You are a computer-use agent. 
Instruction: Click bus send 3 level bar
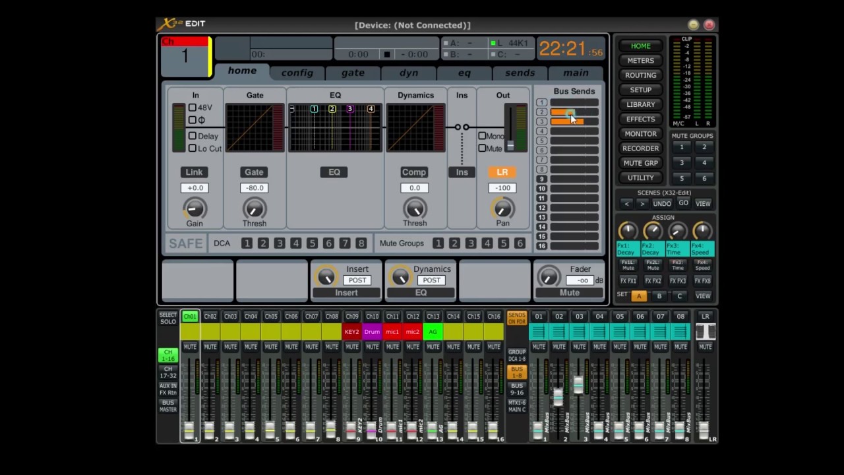click(x=574, y=121)
